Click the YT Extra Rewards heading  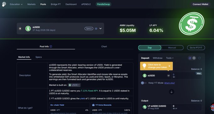103,105
